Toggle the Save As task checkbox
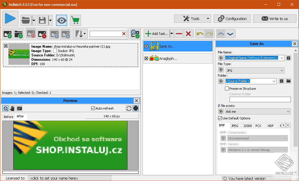The height and width of the screenshot is (181, 299). click(x=146, y=46)
